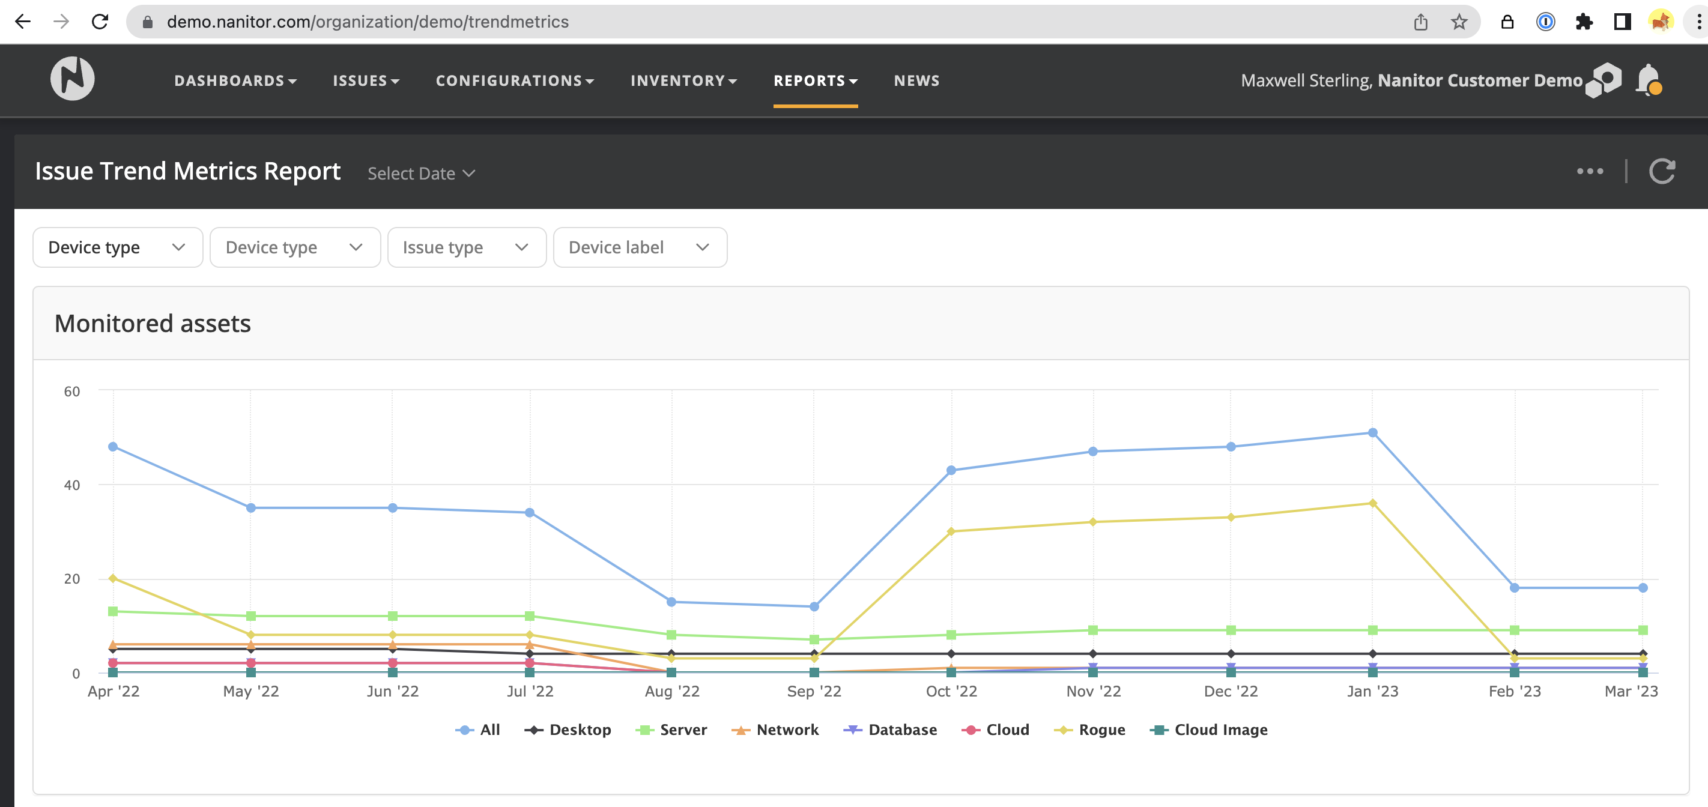Open the Issue type filter dropdown

[466, 247]
